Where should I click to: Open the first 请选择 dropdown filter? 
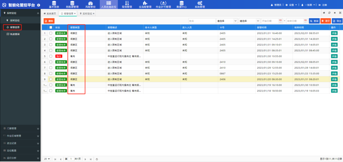pyautogui.click(x=227, y=21)
